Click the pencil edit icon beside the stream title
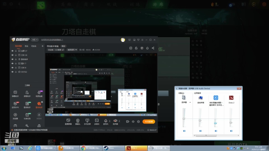The height and width of the screenshot is (151, 269). tap(63, 50)
